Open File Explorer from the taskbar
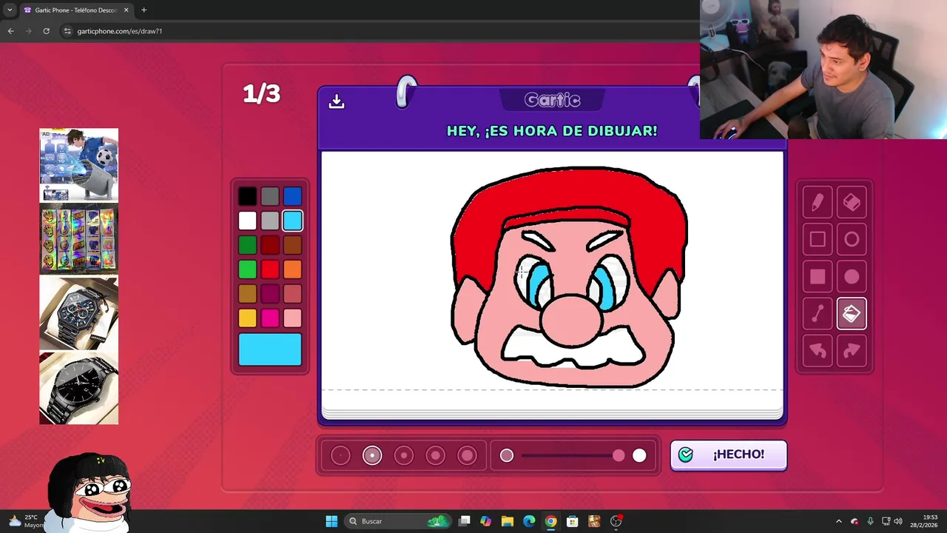947x533 pixels. (x=508, y=521)
